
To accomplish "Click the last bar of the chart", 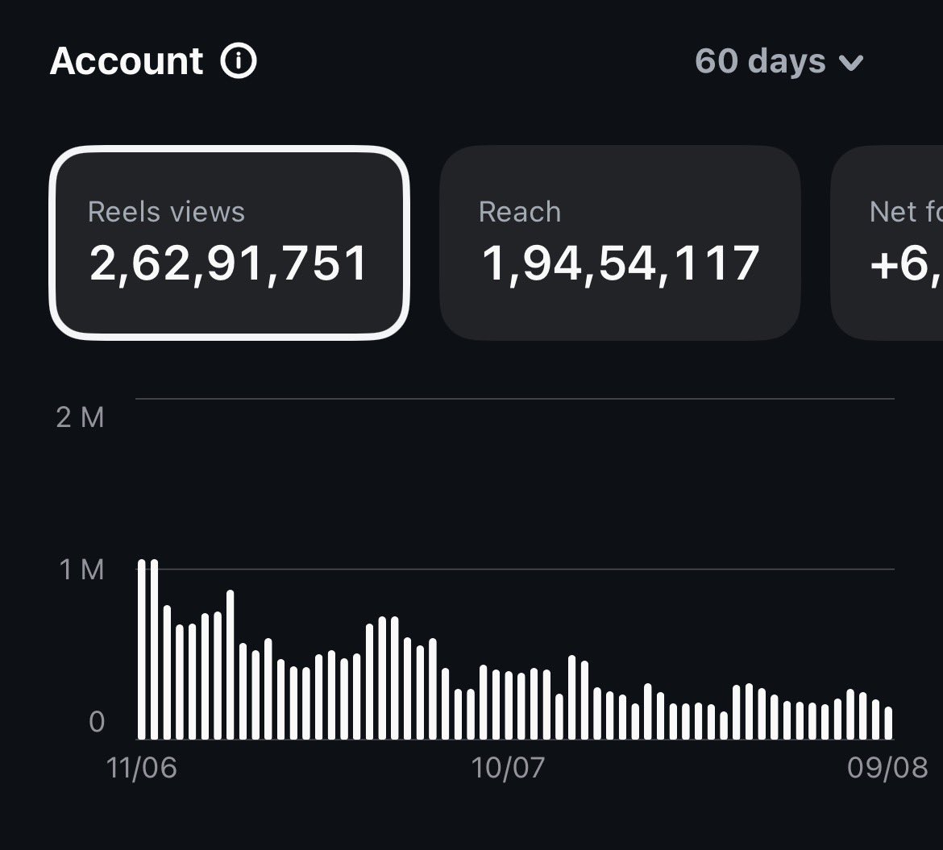I will [x=888, y=724].
